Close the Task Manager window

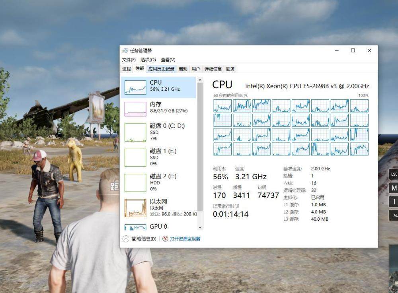[369, 50]
